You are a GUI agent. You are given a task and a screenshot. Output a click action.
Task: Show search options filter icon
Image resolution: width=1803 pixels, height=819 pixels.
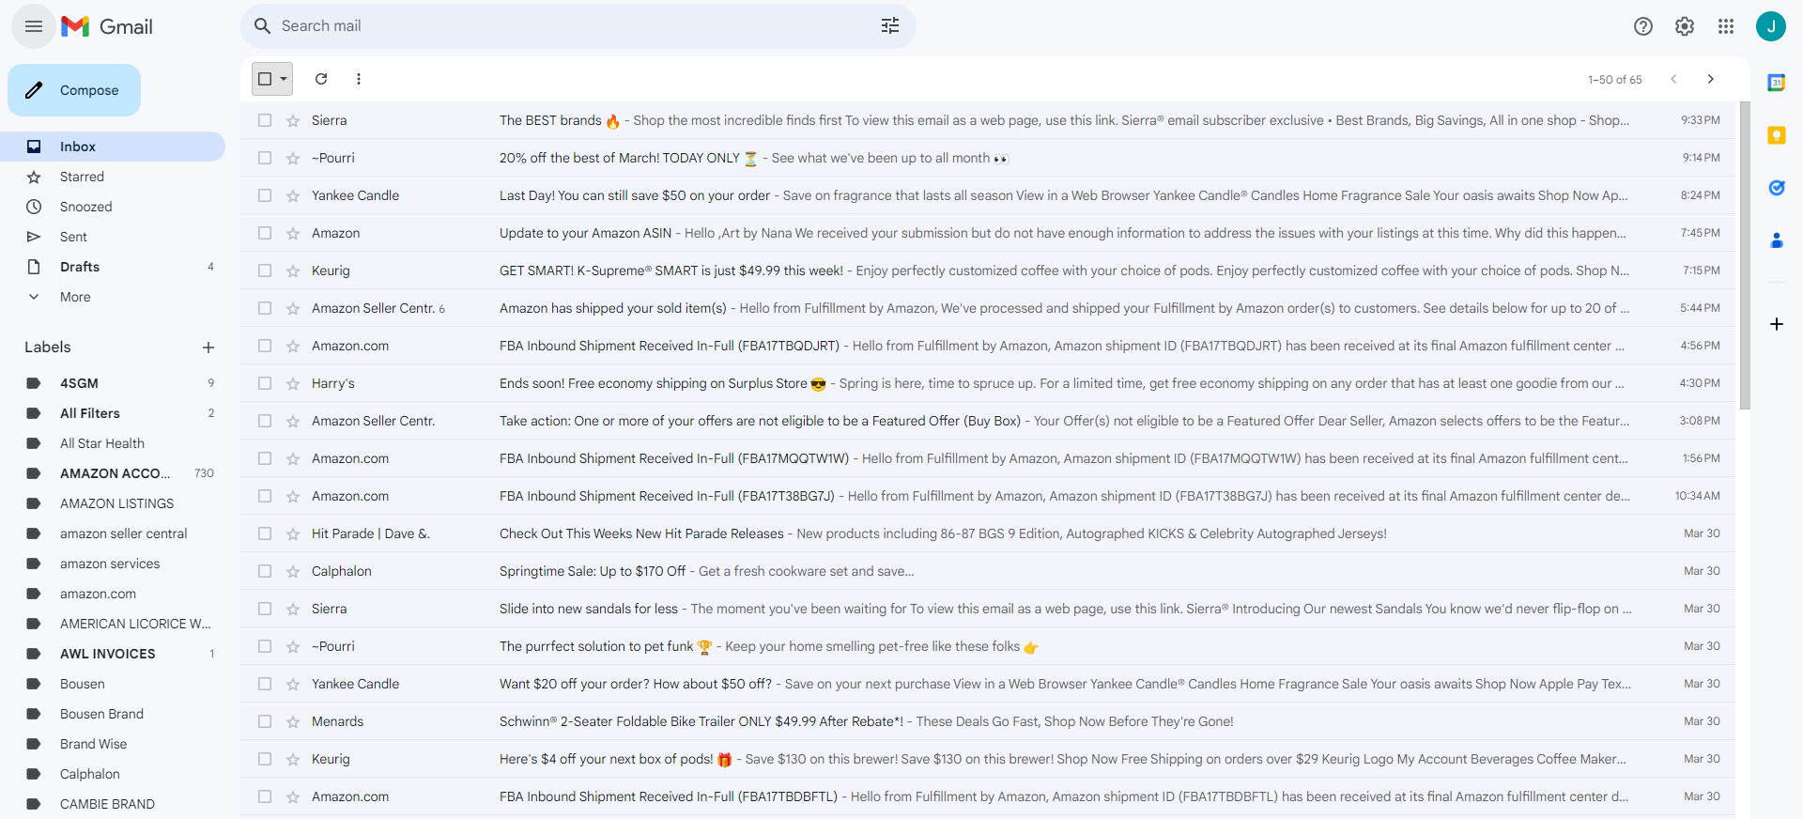click(890, 26)
